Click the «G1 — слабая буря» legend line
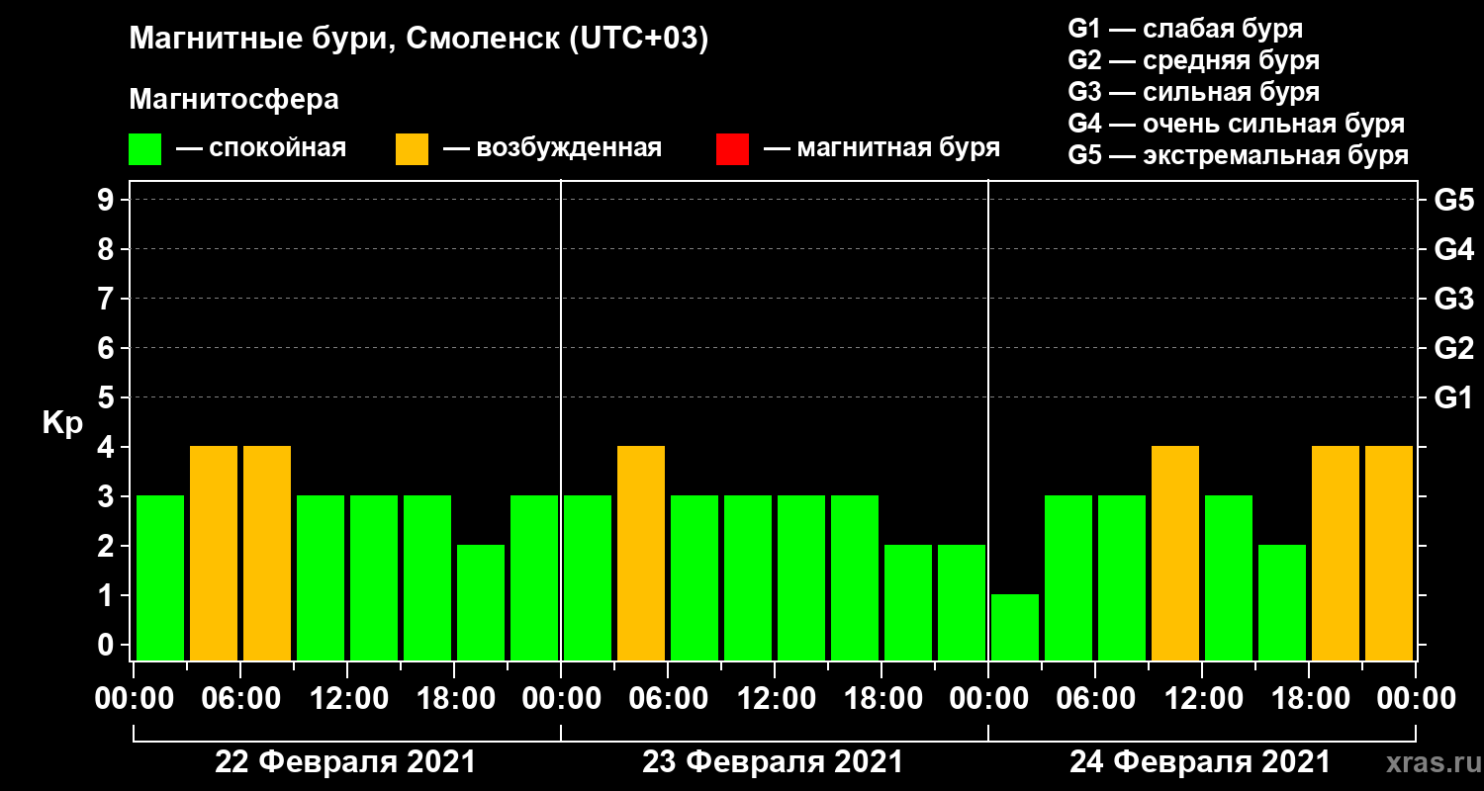 pyautogui.click(x=1185, y=28)
